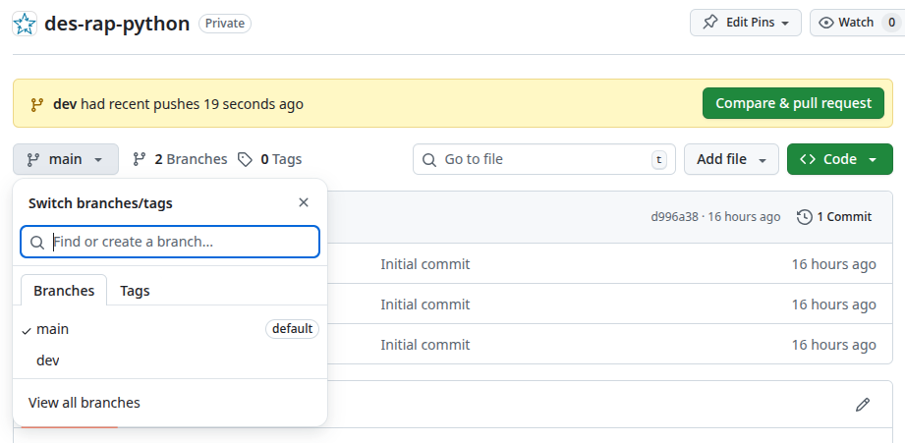905x443 pixels.
Task: Switch to the Tags tab
Action: click(135, 291)
